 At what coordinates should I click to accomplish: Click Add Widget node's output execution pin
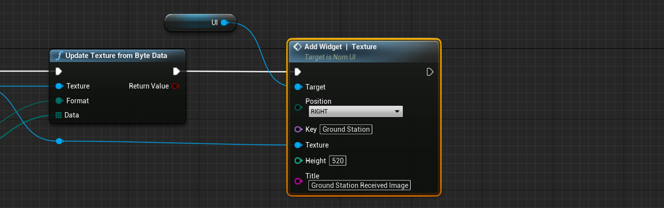coord(430,72)
